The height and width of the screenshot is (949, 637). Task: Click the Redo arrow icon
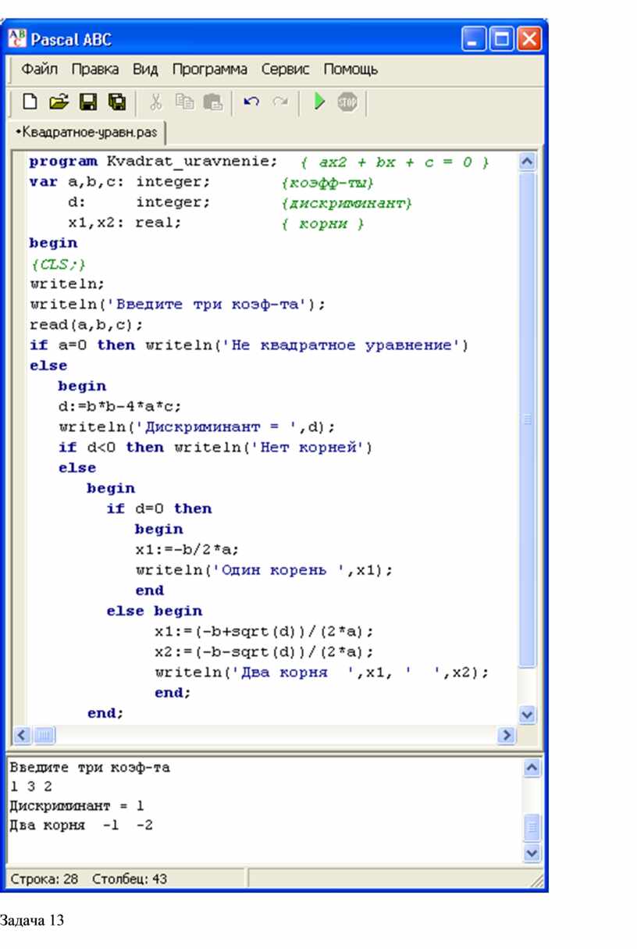pyautogui.click(x=279, y=102)
